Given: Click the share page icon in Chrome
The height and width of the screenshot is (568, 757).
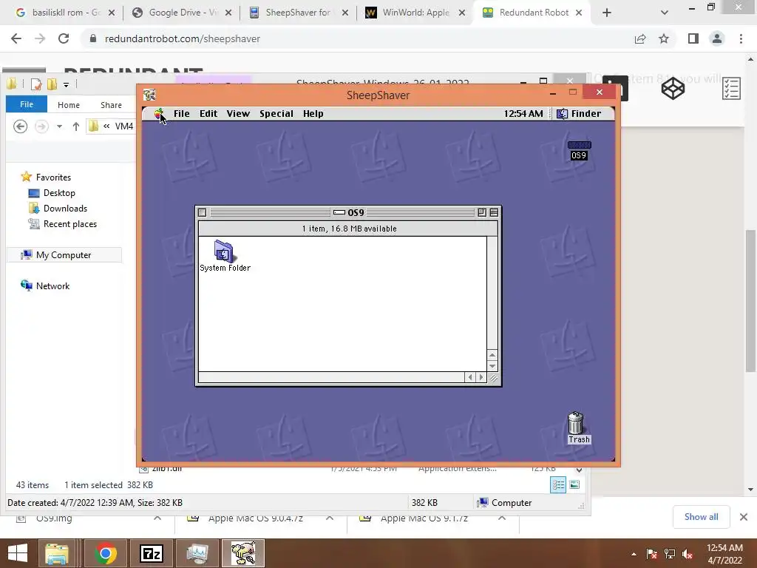Looking at the screenshot, I should coord(640,38).
